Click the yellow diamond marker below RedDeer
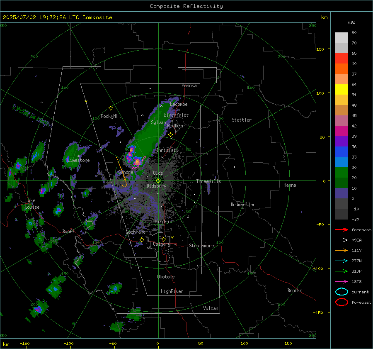The width and height of the screenshot is (373, 349). click(171, 135)
